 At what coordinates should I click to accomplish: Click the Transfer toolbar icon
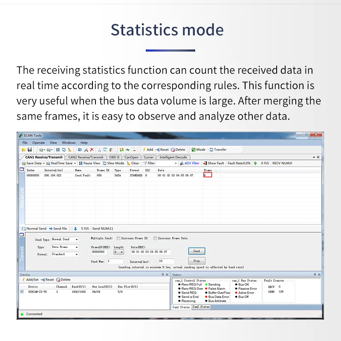(211, 150)
